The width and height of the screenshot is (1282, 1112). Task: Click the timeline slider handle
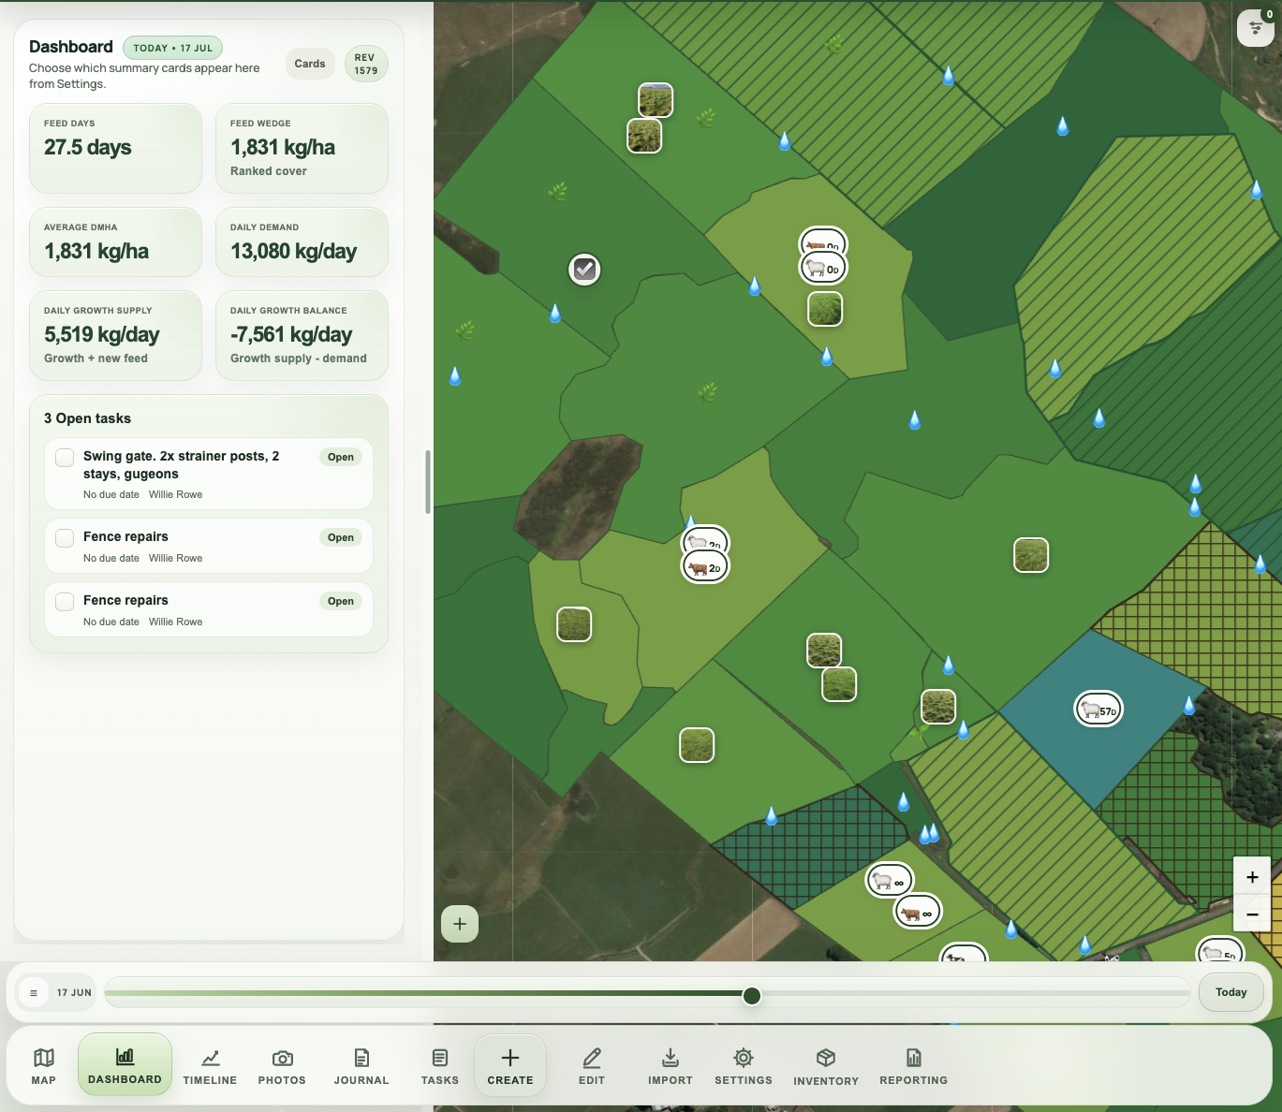click(x=752, y=995)
